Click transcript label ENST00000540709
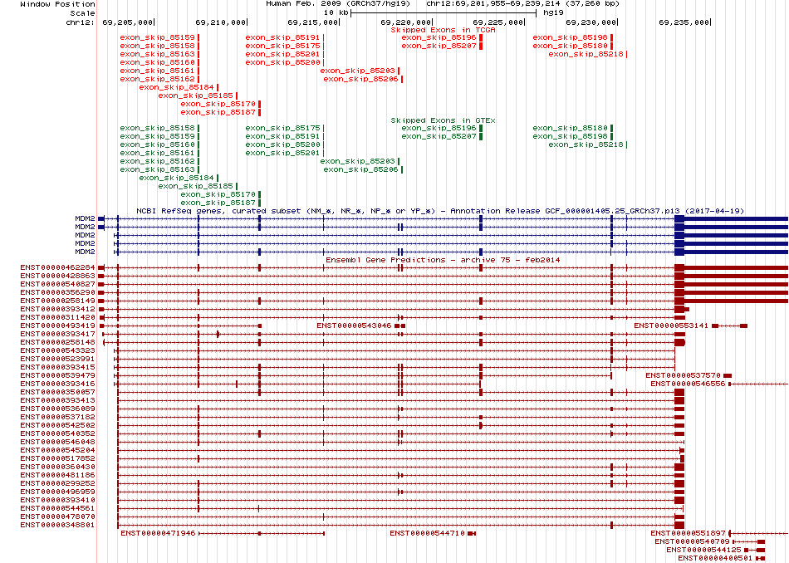789x563 pixels. tap(692, 541)
